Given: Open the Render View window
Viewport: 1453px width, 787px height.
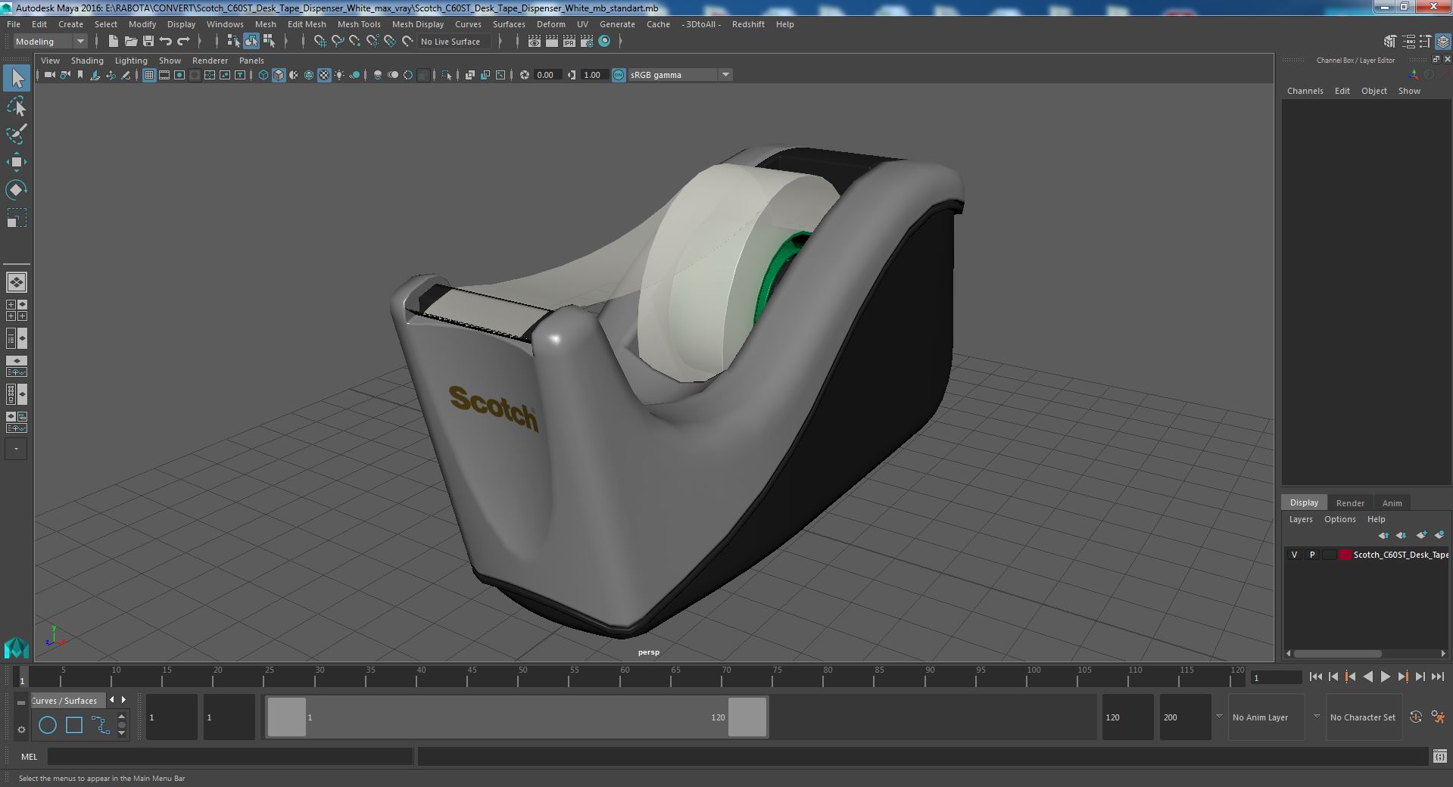Looking at the screenshot, I should 535,42.
